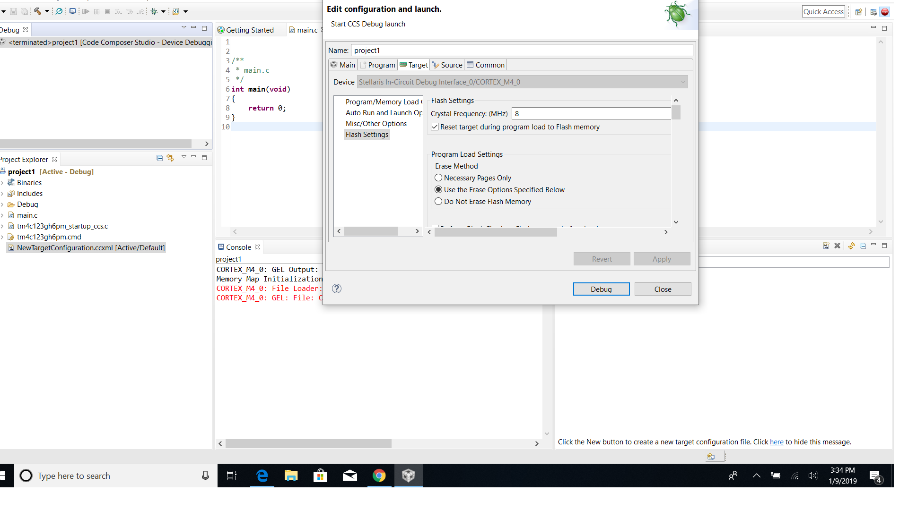Screen dimensions: 908x510
Task: Click the green Debug bug toolbar icon
Action: click(x=154, y=11)
